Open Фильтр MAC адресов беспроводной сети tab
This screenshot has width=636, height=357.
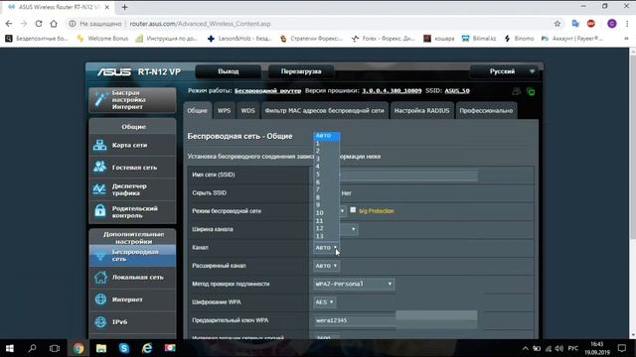tap(325, 110)
